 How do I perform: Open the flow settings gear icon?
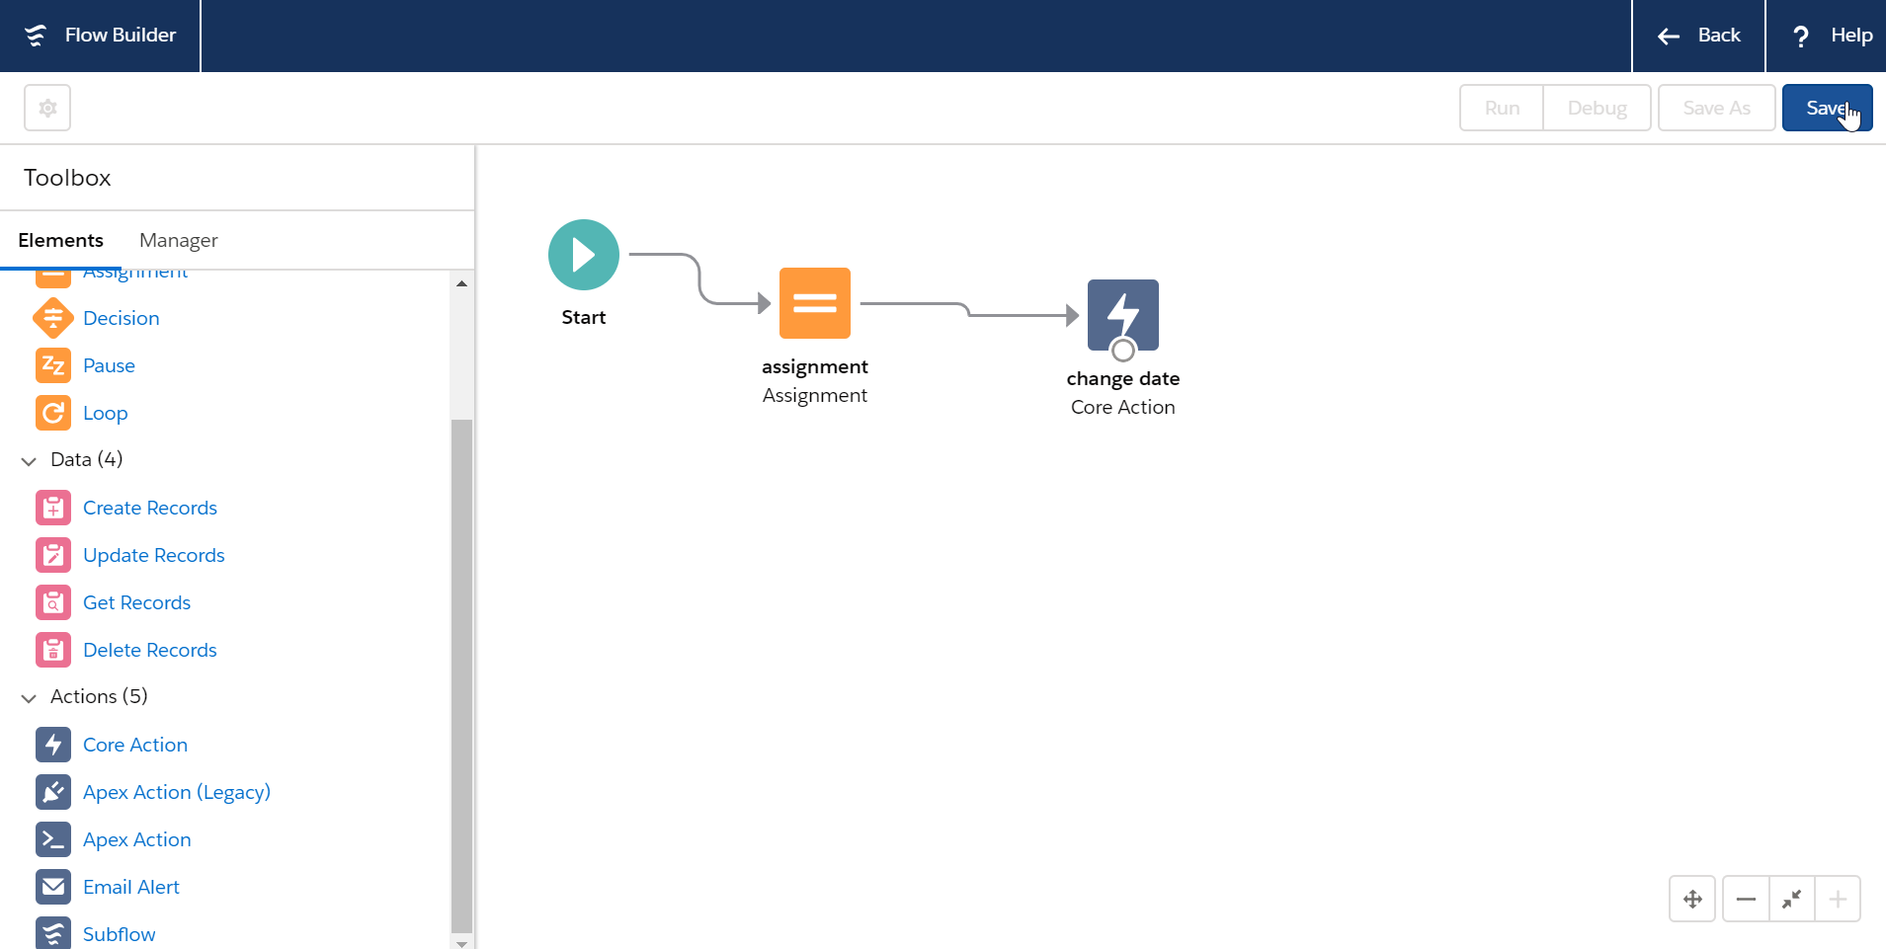tap(47, 108)
